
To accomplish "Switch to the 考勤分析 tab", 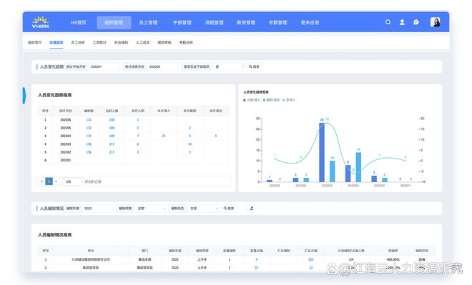I will click(x=186, y=42).
